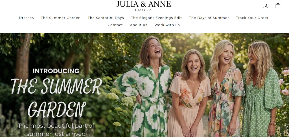Screen dimensions: 289x137
Task: Click The Summer Garden hero title
Action: 56,98
